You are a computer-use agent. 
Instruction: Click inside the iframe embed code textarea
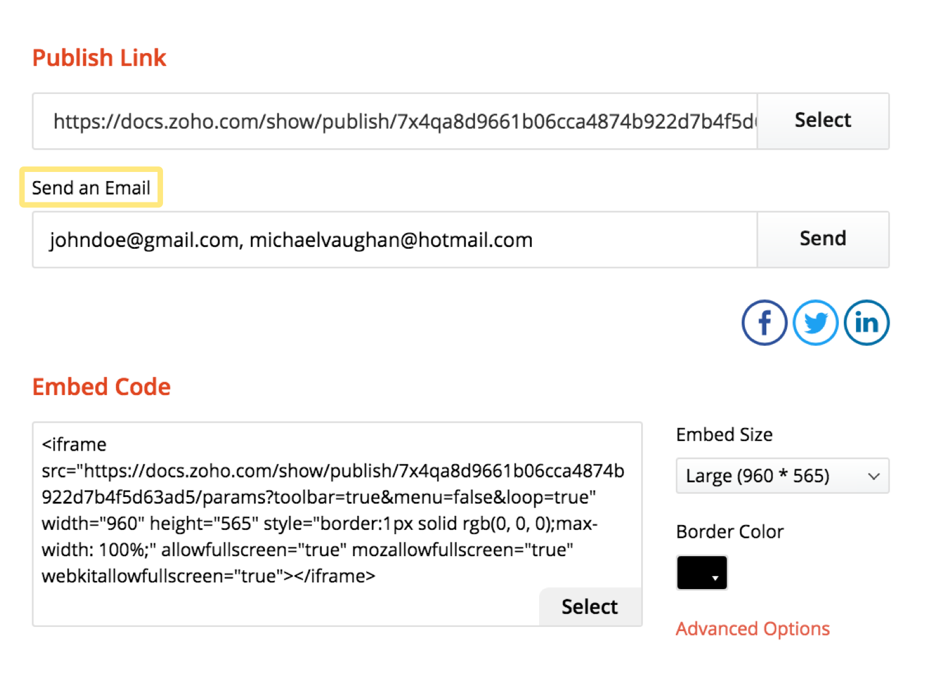point(333,510)
